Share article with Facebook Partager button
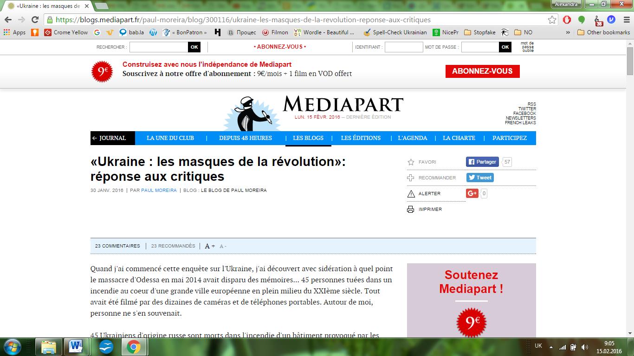Screen dimensions: 634x356 482,162
